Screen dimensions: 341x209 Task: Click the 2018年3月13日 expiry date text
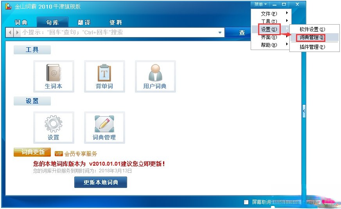pyautogui.click(x=115, y=171)
